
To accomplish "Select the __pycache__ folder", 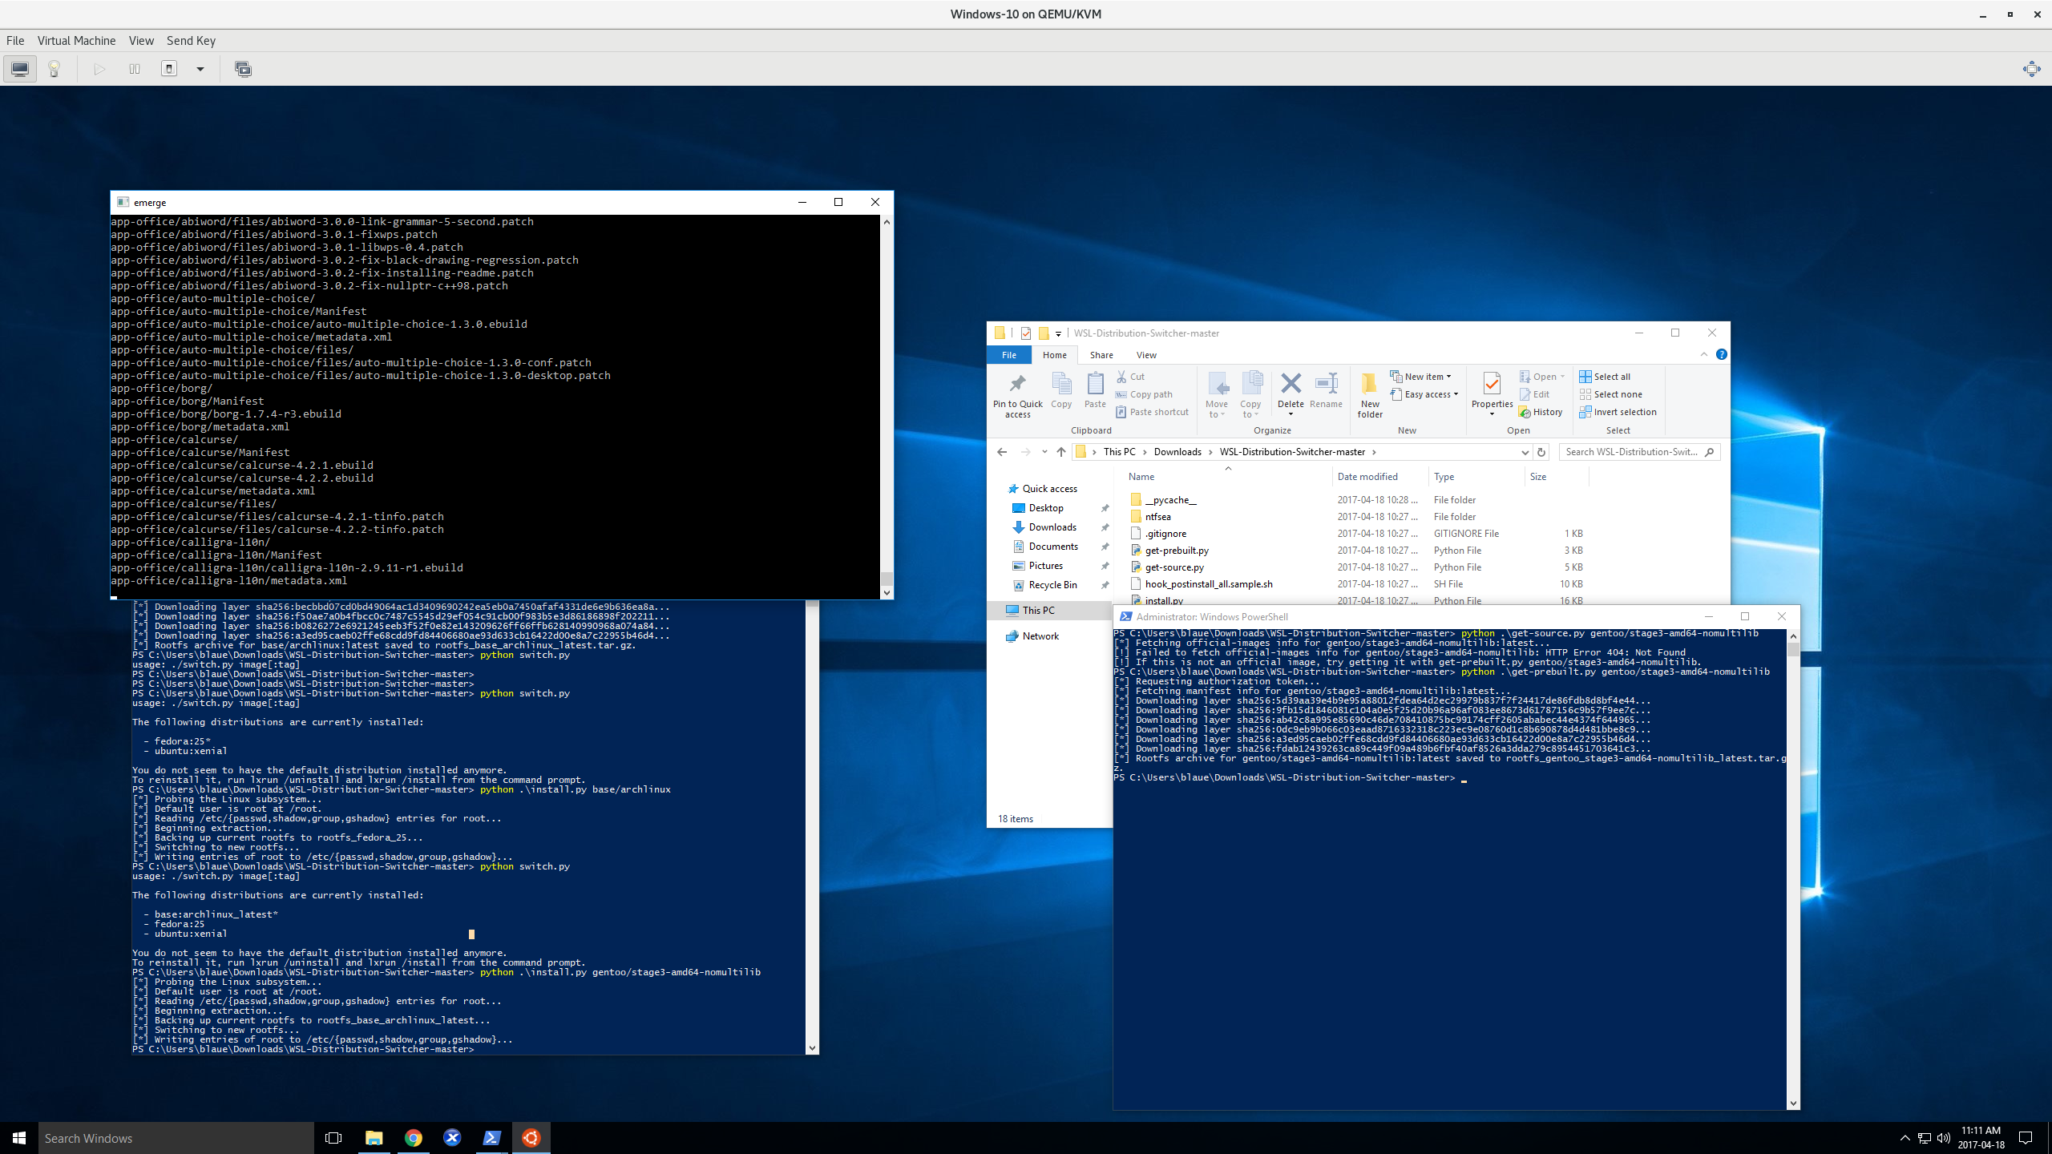I will click(1170, 500).
